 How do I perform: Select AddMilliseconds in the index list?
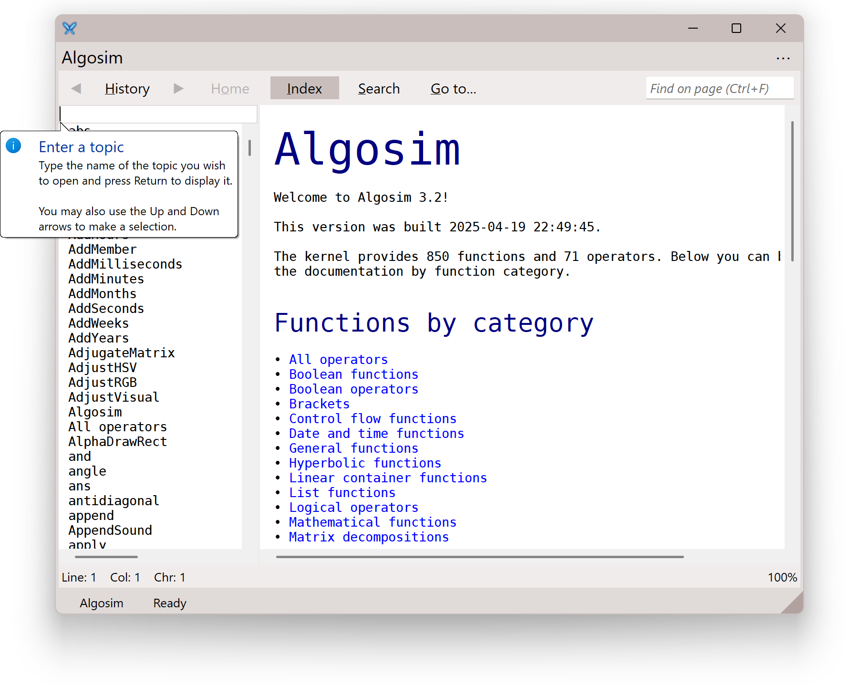point(125,264)
